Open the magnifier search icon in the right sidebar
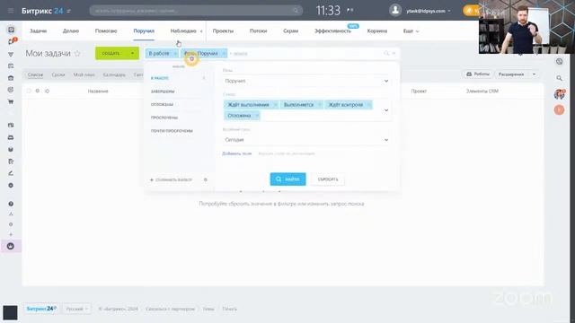This screenshot has height=323, width=575. pos(559,78)
